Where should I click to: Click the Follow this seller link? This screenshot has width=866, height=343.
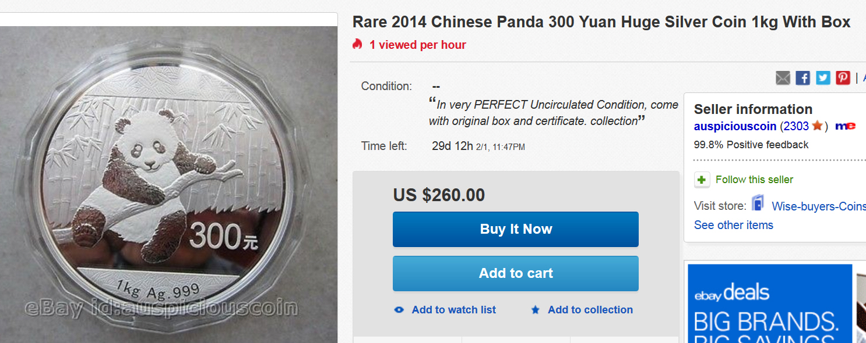(754, 180)
